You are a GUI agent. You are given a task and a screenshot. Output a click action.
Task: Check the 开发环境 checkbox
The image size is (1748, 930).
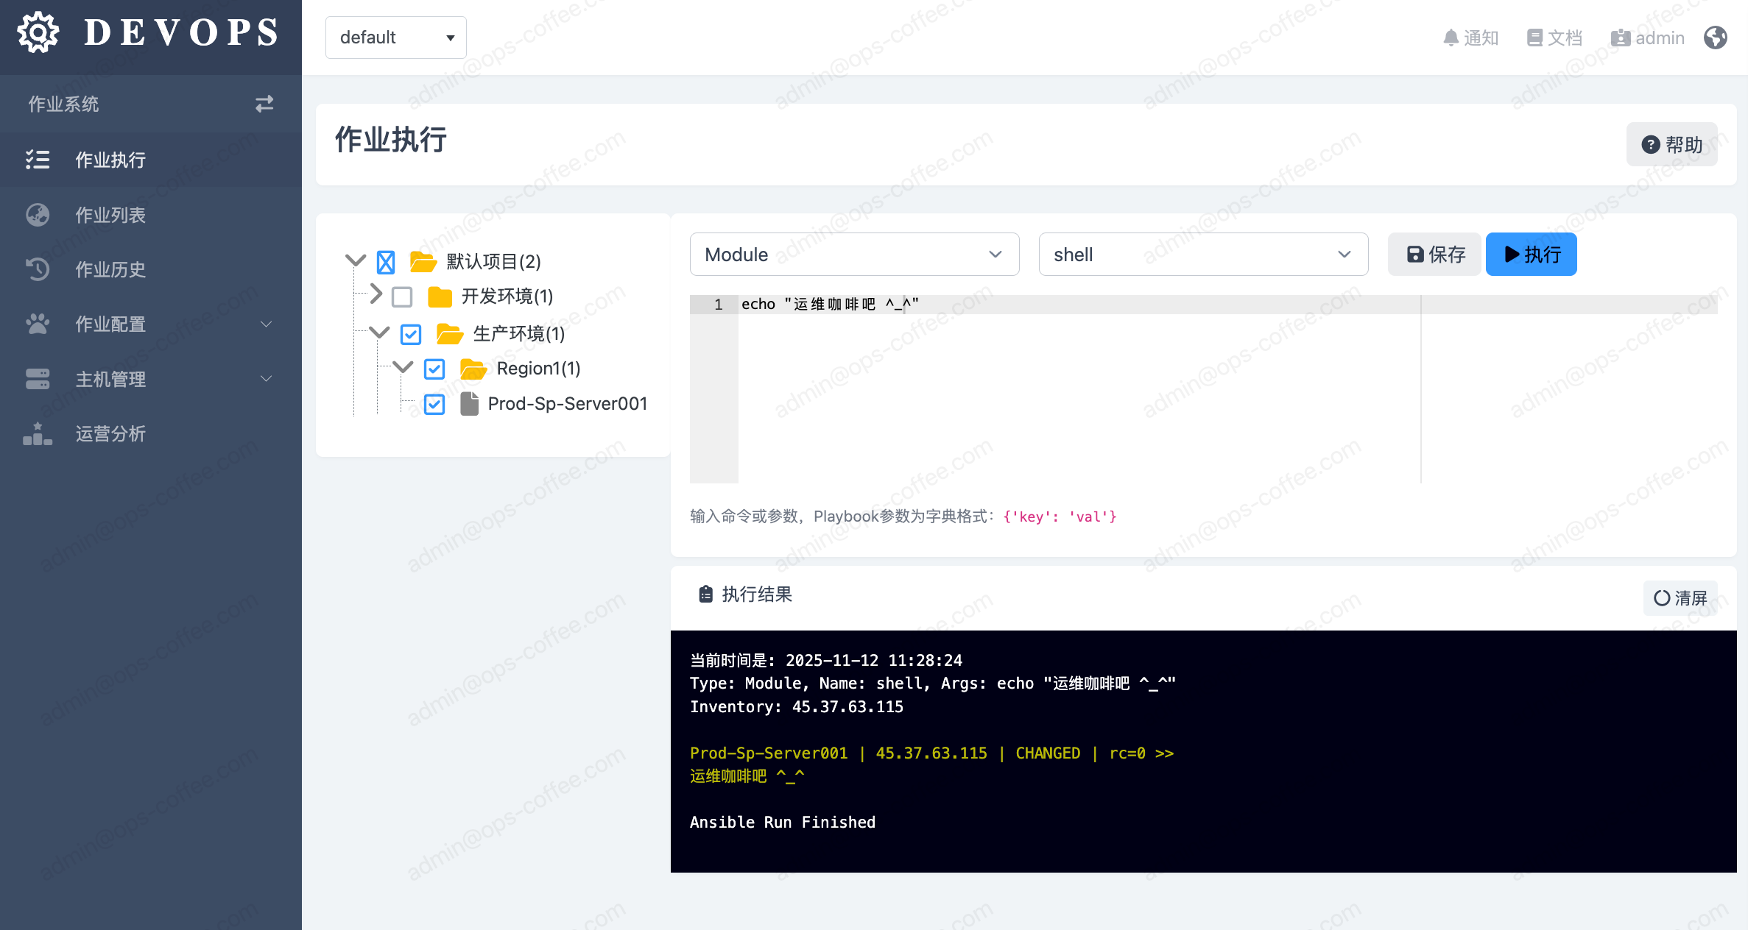point(402,297)
